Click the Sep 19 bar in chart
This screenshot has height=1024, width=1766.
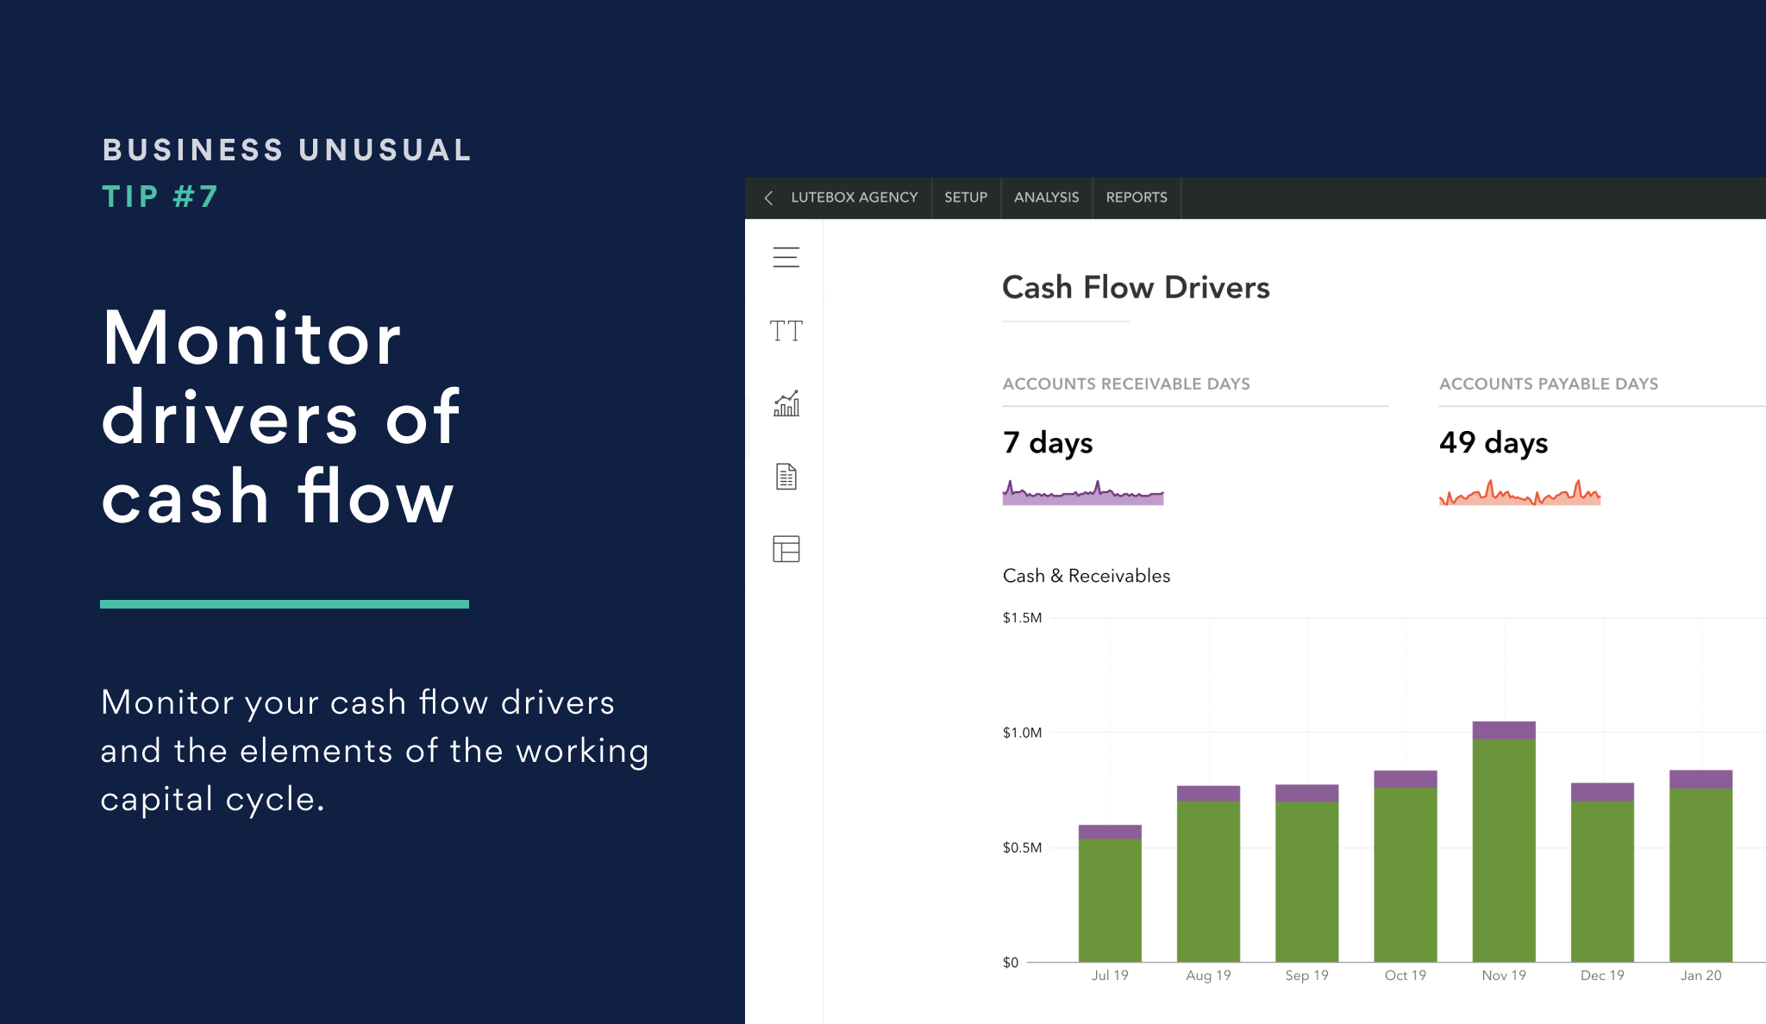[x=1306, y=873]
